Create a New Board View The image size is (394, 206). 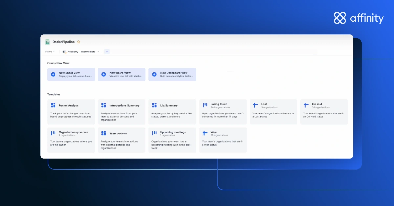(x=121, y=74)
